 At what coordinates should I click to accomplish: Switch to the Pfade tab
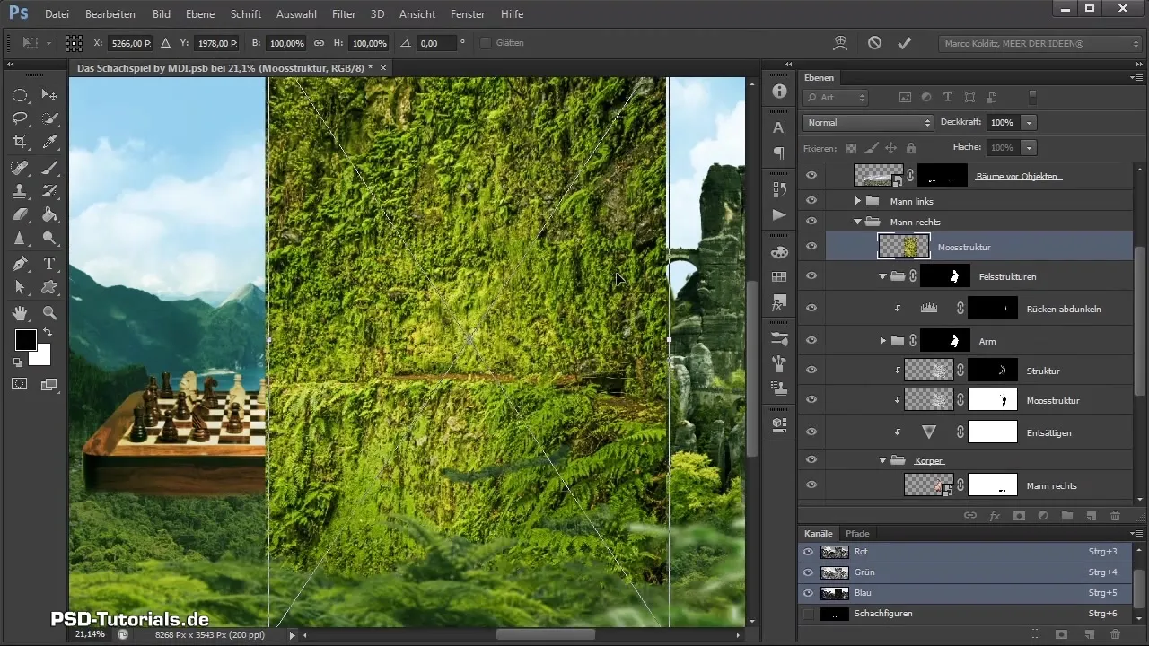[857, 533]
